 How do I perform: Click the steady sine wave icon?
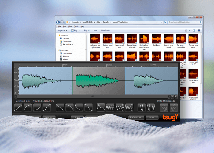pos(110,108)
